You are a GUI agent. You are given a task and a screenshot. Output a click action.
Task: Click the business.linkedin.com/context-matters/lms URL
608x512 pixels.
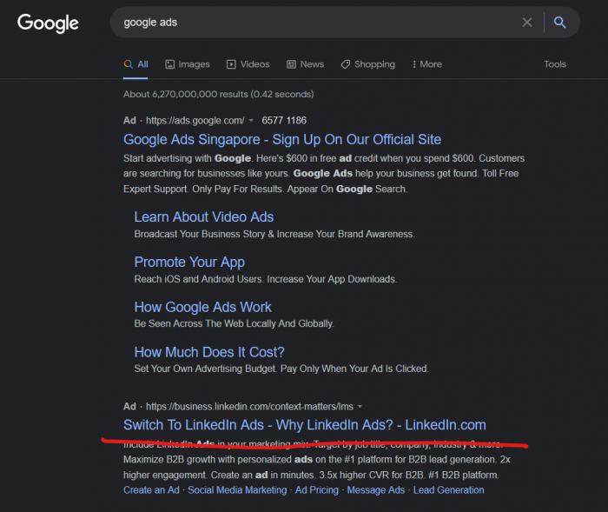tap(249, 407)
